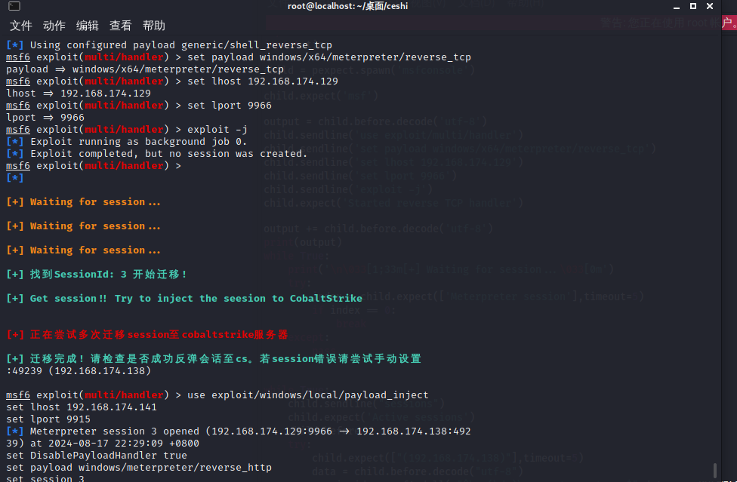Click 'Exploit running as background job 0.' line
Screen dimensions: 737x482
126,142
